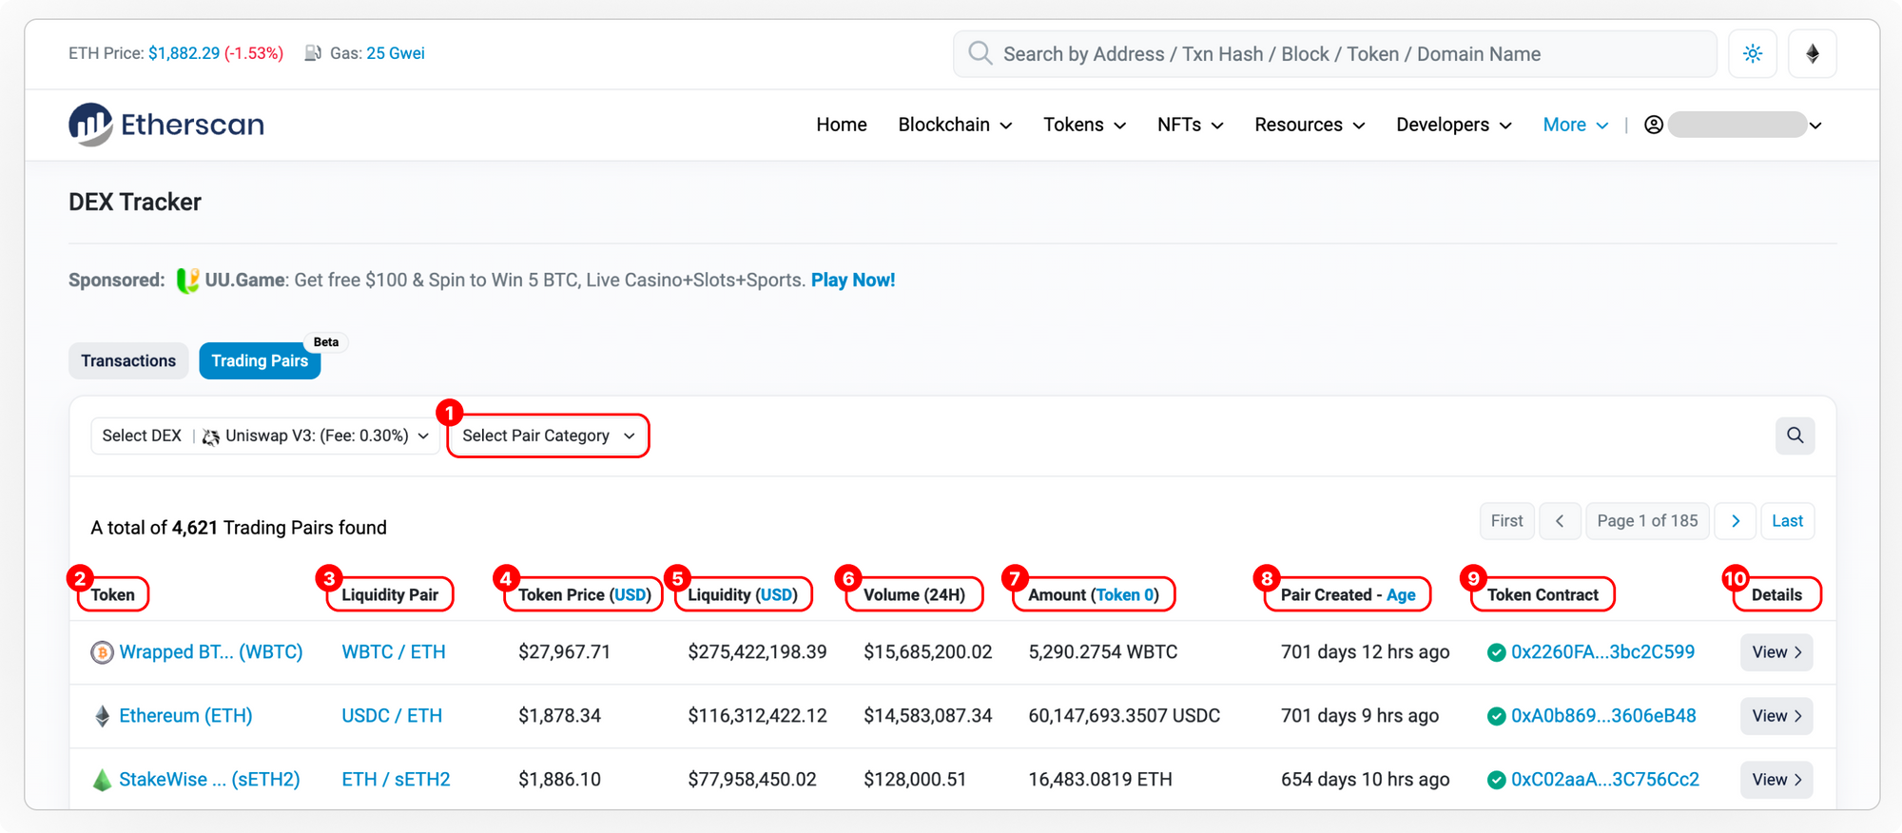Screen dimensions: 1902x833
Task: Click the Ethereum network diamond icon
Action: [1813, 54]
